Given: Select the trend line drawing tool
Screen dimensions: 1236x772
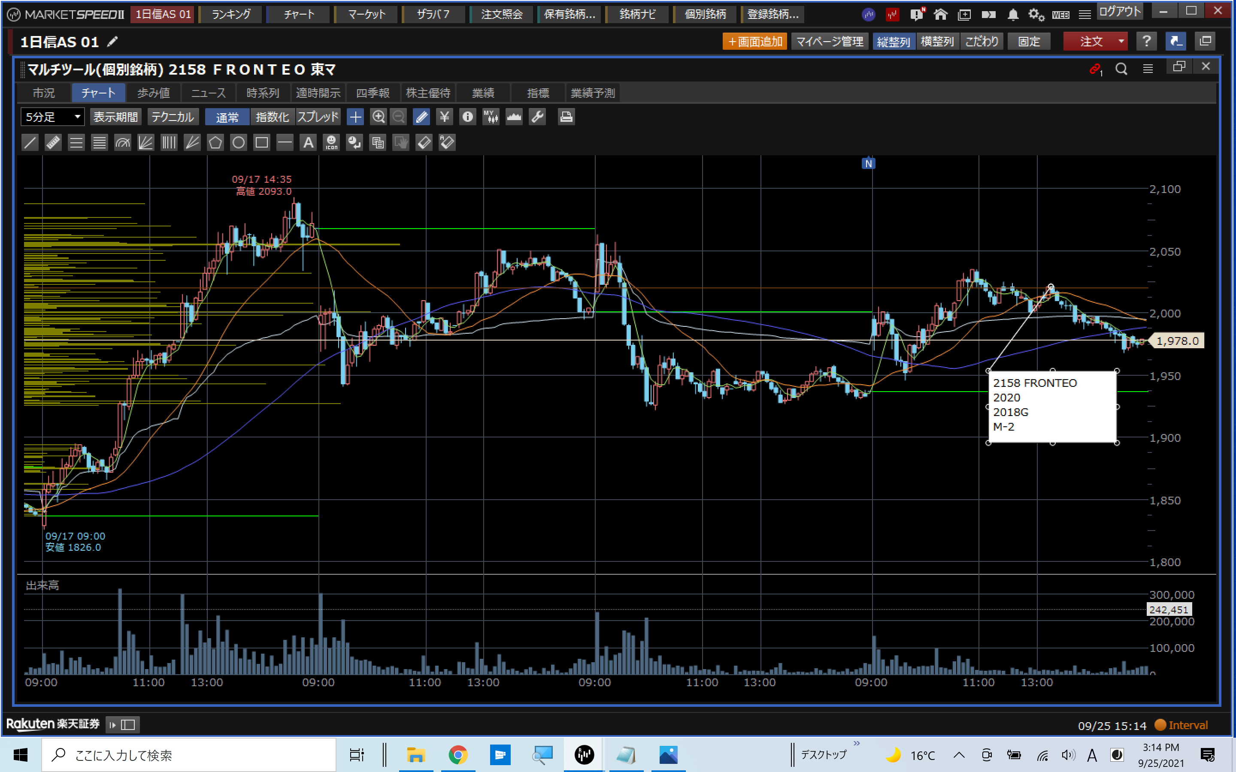Looking at the screenshot, I should [30, 142].
